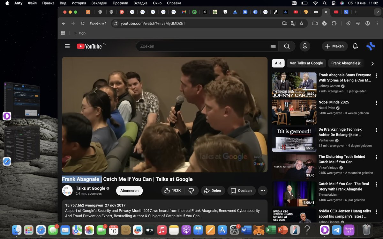Screen dimensions: 383x239
Task: Open the browser profile icon in toolbar
Action: click(x=368, y=23)
